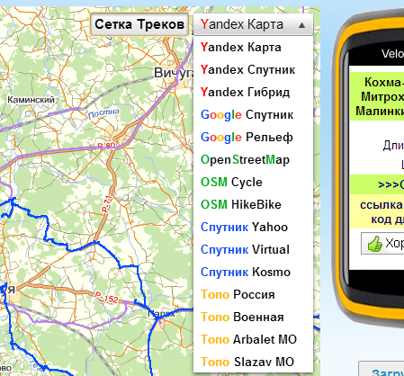The height and width of the screenshot is (376, 404).
Task: Pick Google Рельеф map type
Action: pyautogui.click(x=254, y=138)
